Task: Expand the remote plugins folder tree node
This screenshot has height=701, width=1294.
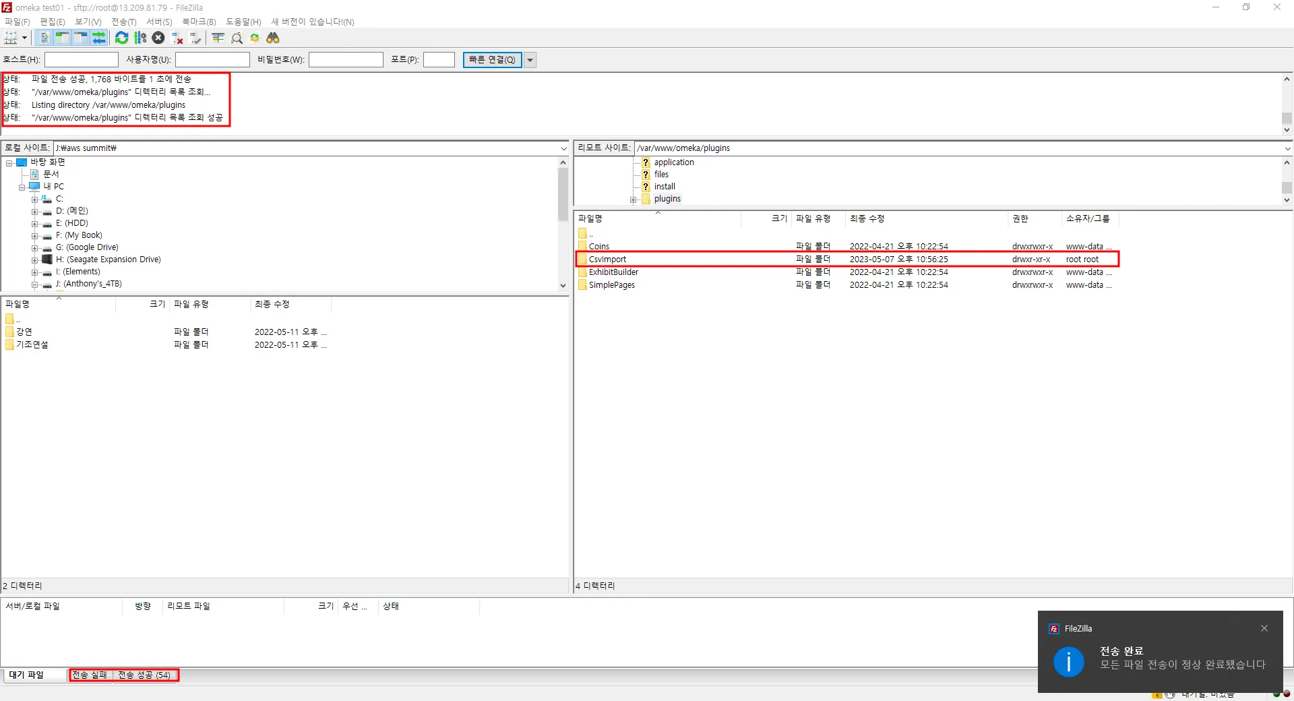Action: (x=633, y=200)
